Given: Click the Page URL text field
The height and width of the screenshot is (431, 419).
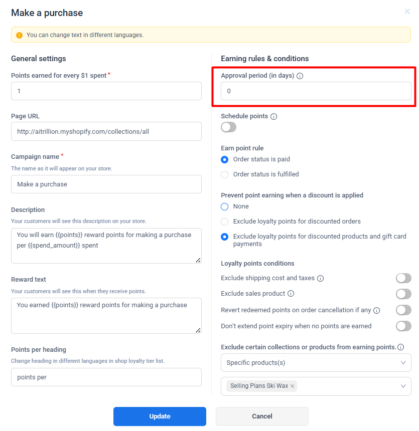Looking at the screenshot, I should (x=106, y=132).
